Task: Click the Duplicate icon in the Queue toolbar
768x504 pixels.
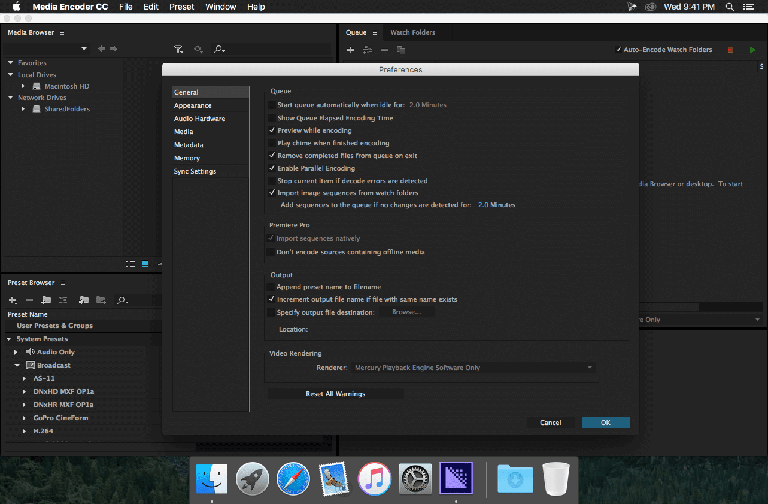Action: click(x=401, y=50)
